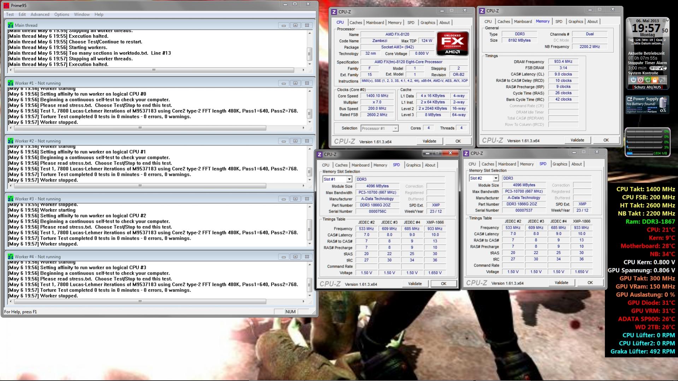This screenshot has height=381, width=678.
Task: Minimize the Worker #2 child window
Action: point(283,141)
